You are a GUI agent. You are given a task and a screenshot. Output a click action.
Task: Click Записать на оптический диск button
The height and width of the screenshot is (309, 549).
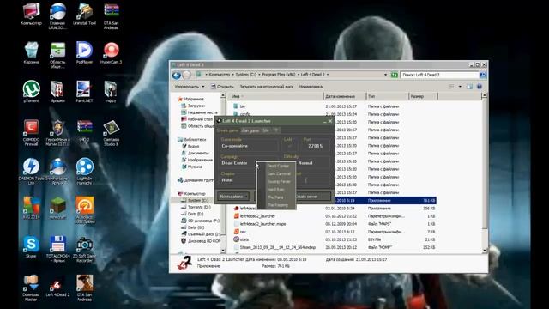coord(267,87)
